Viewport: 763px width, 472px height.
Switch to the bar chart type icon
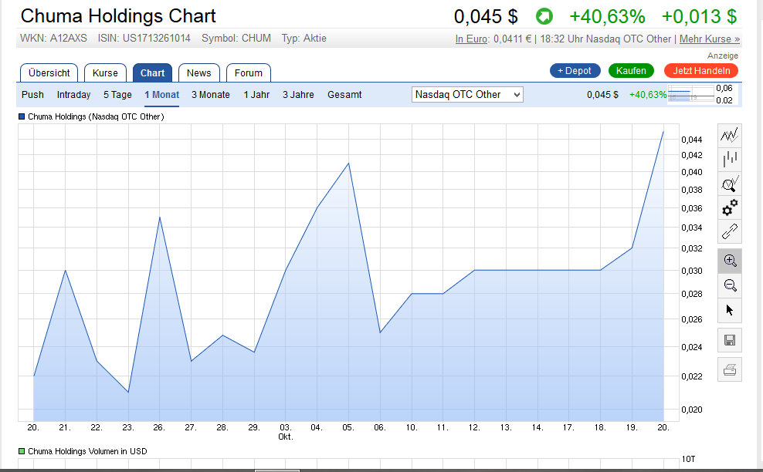pos(730,160)
